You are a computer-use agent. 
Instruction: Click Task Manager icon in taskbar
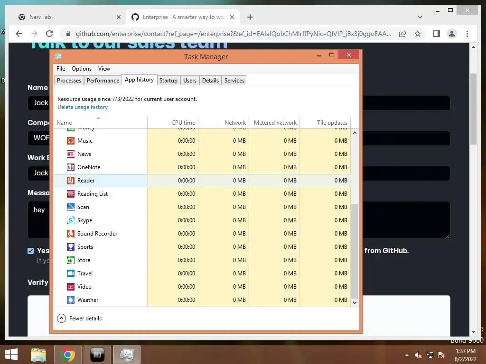127,355
